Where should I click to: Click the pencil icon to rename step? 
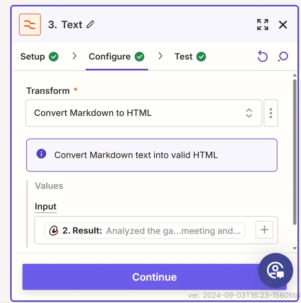coord(91,25)
